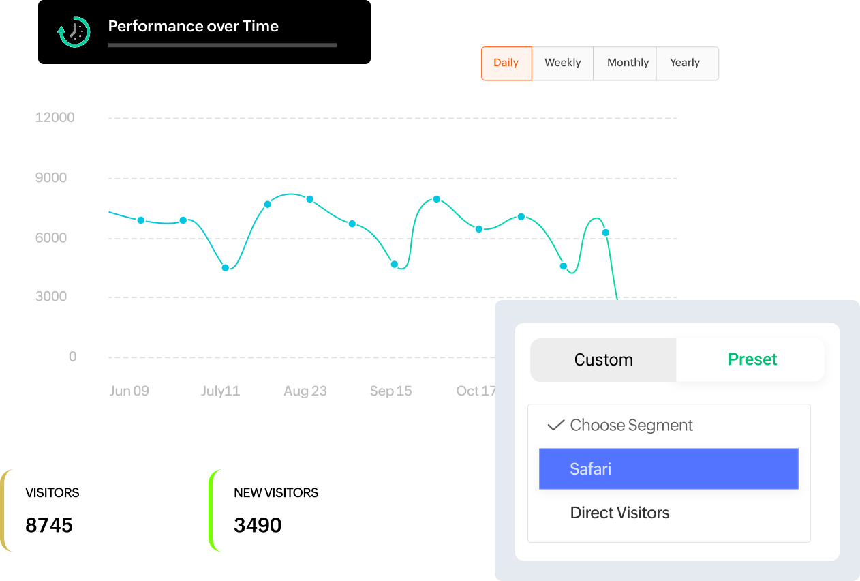Screen dimensions: 860x581
Task: Switch to the Weekly tab
Action: tap(563, 63)
